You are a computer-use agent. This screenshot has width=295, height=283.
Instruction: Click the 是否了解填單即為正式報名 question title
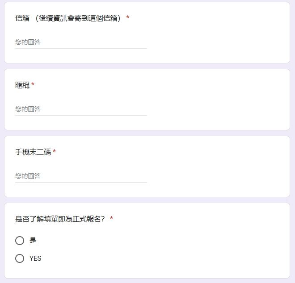point(60,219)
